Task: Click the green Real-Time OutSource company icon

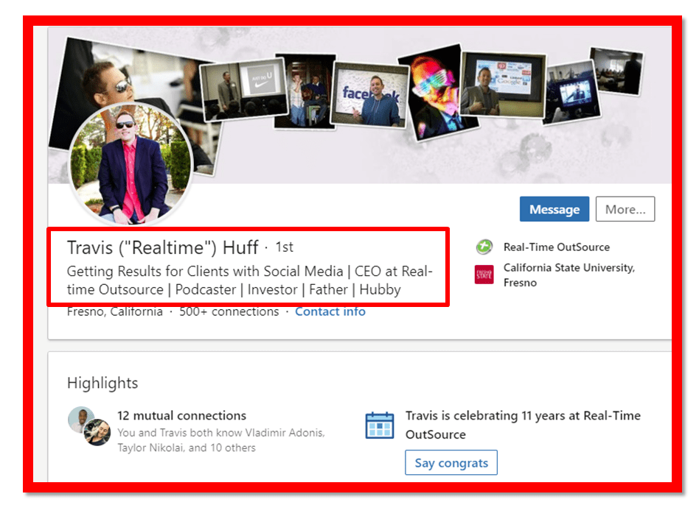Action: point(484,247)
